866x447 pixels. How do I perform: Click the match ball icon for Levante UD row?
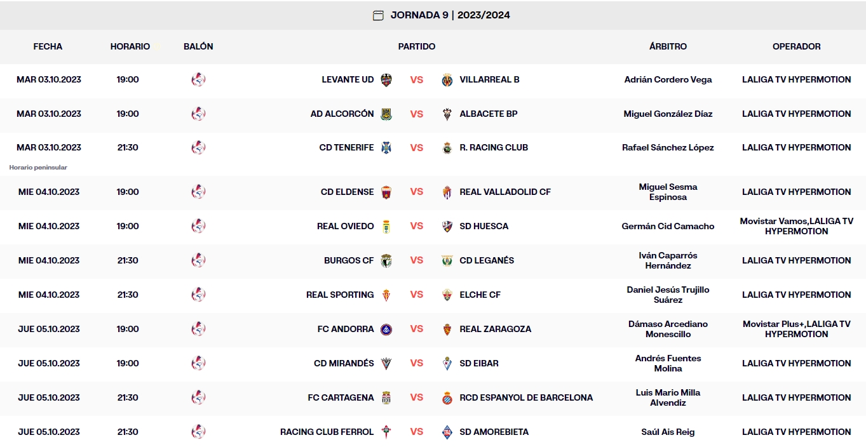pyautogui.click(x=198, y=80)
